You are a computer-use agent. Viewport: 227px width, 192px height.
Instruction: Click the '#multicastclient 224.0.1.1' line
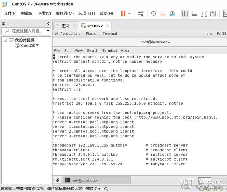(x=83, y=159)
